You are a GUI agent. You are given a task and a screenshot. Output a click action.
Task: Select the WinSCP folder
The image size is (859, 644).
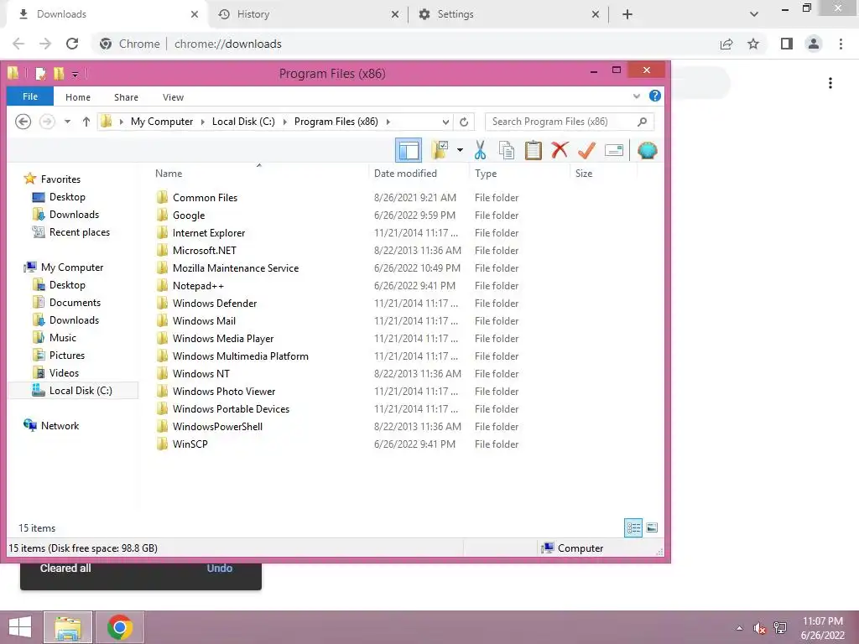(x=190, y=444)
